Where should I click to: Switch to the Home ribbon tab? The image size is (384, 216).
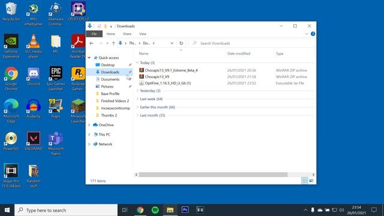110,34
